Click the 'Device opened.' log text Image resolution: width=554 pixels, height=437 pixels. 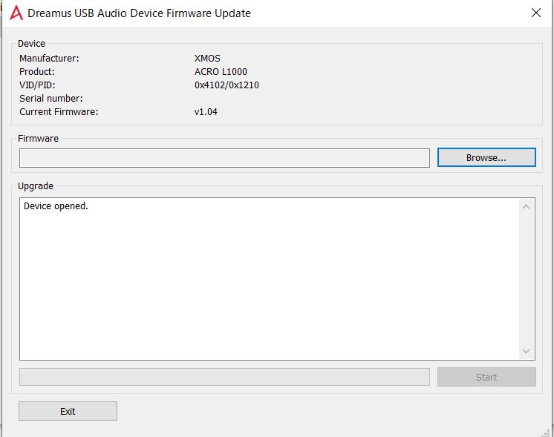pyautogui.click(x=56, y=206)
